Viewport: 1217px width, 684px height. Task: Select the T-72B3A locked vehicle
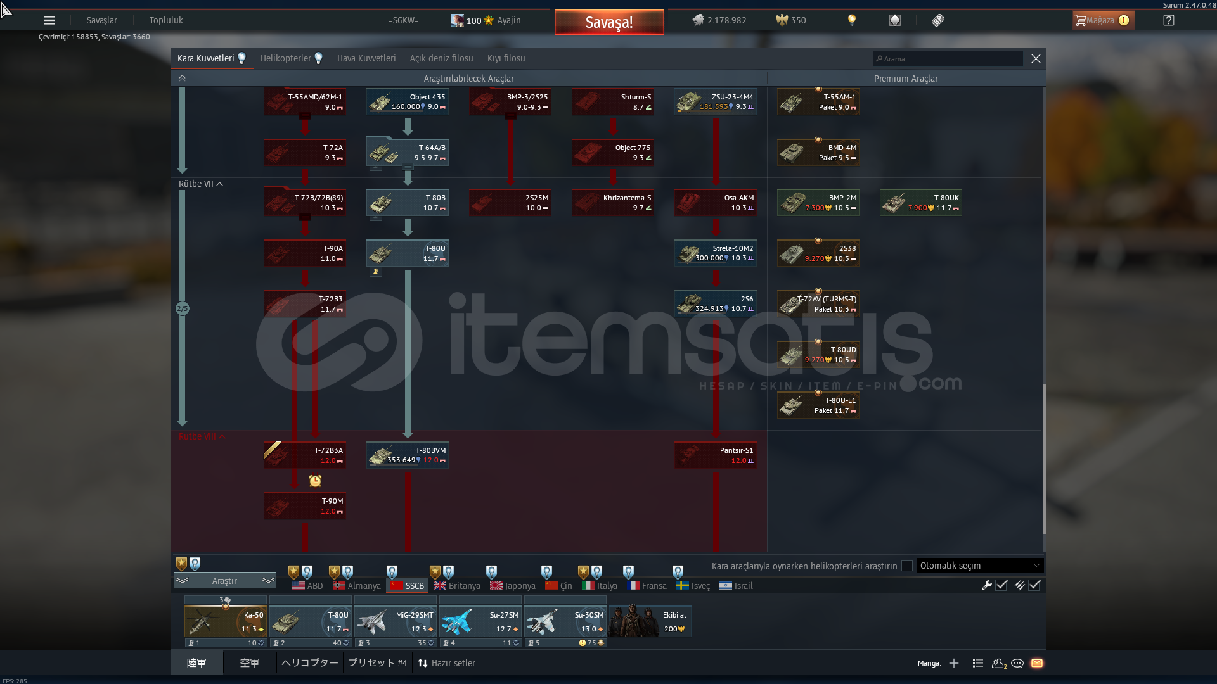click(x=305, y=455)
